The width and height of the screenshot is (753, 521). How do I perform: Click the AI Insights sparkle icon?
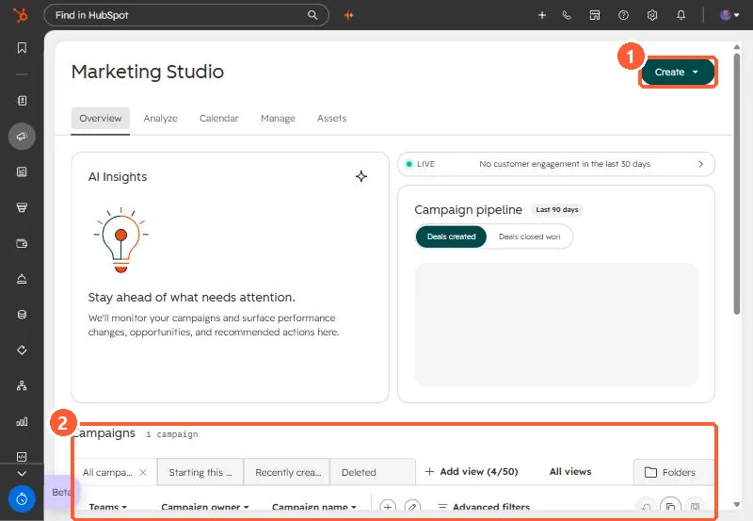[x=361, y=176]
